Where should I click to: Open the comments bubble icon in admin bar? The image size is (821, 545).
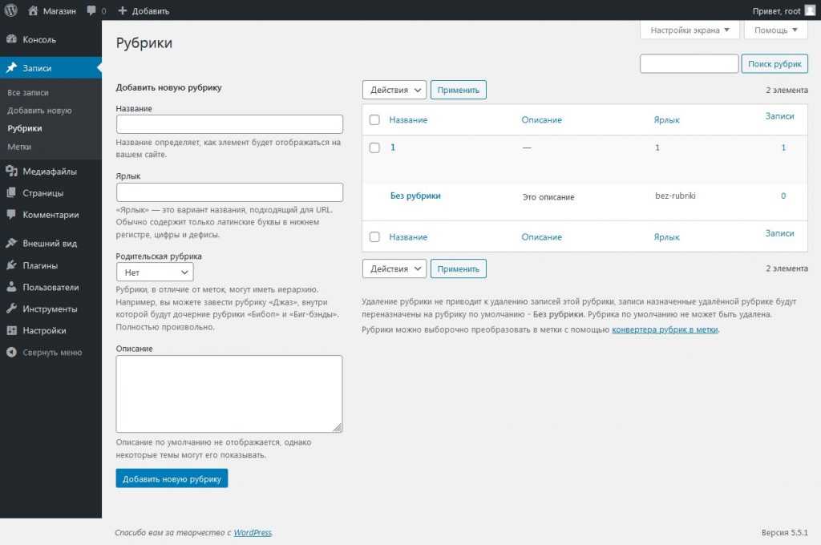(x=92, y=10)
